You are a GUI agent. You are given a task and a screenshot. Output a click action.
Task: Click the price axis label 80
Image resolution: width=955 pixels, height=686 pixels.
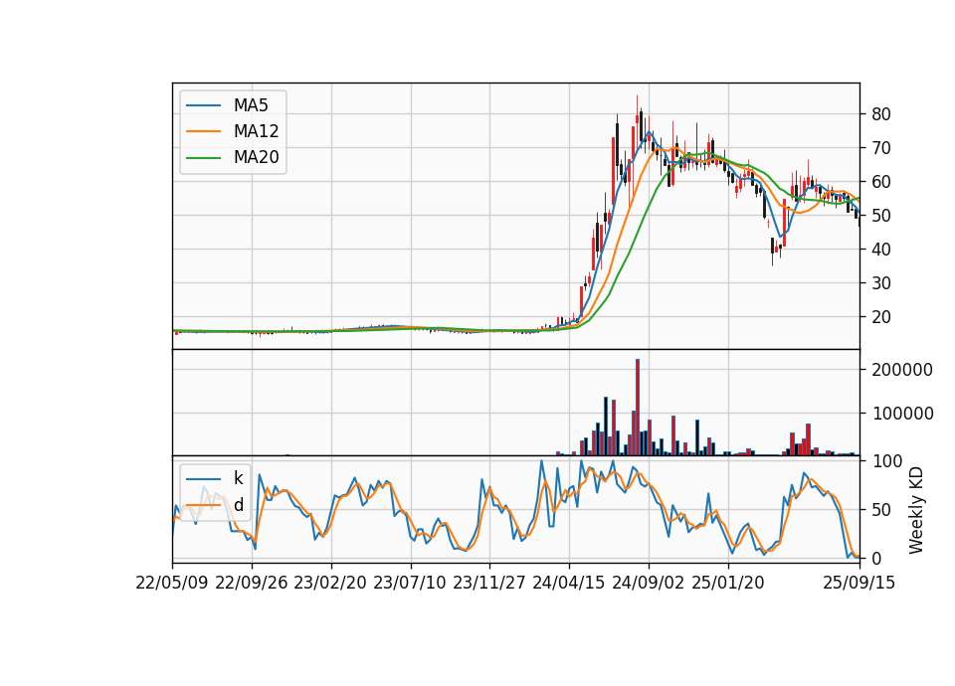click(881, 113)
